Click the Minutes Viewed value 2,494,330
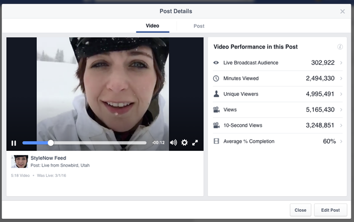 320,78
